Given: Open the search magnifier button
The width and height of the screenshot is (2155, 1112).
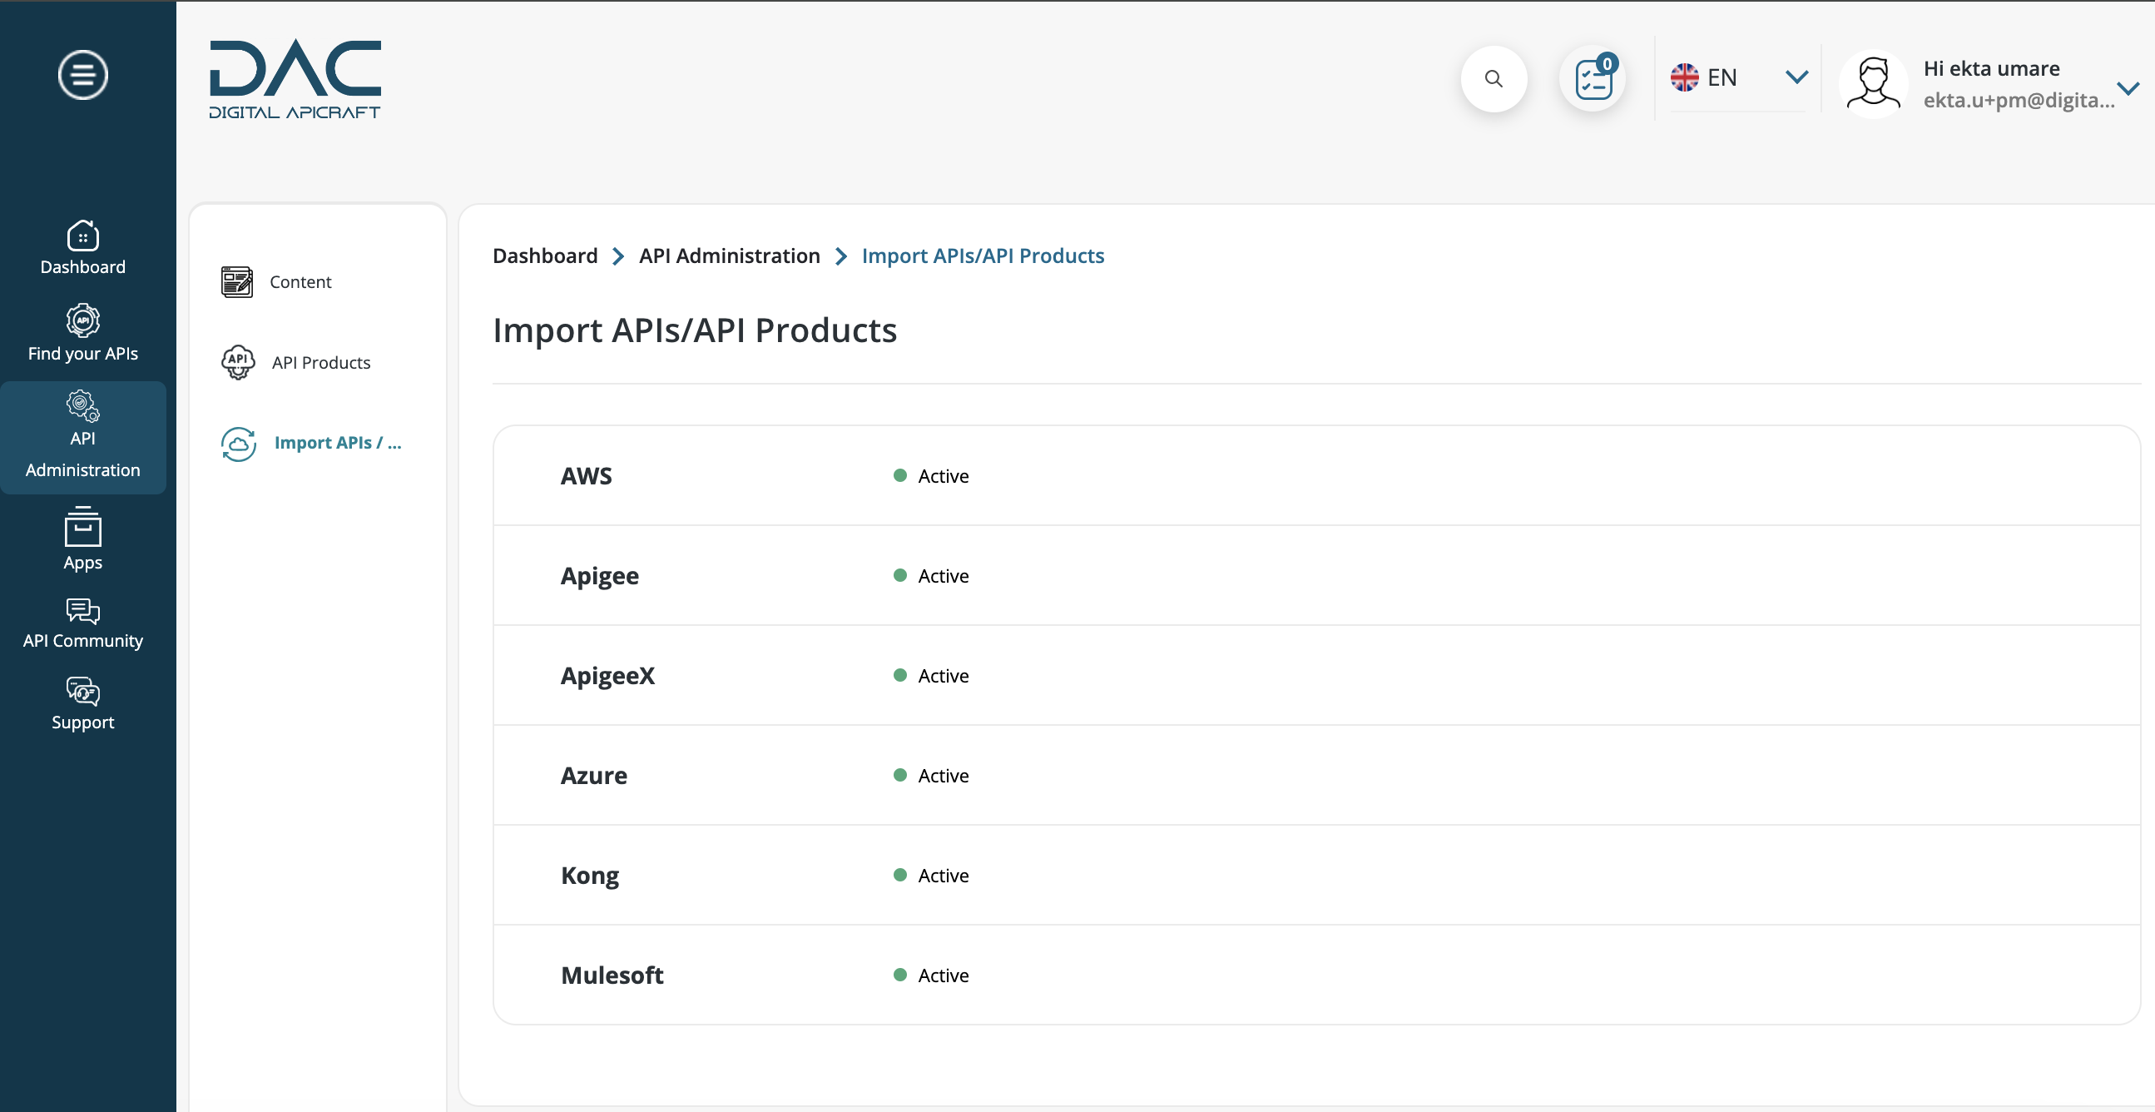Looking at the screenshot, I should click(x=1494, y=78).
